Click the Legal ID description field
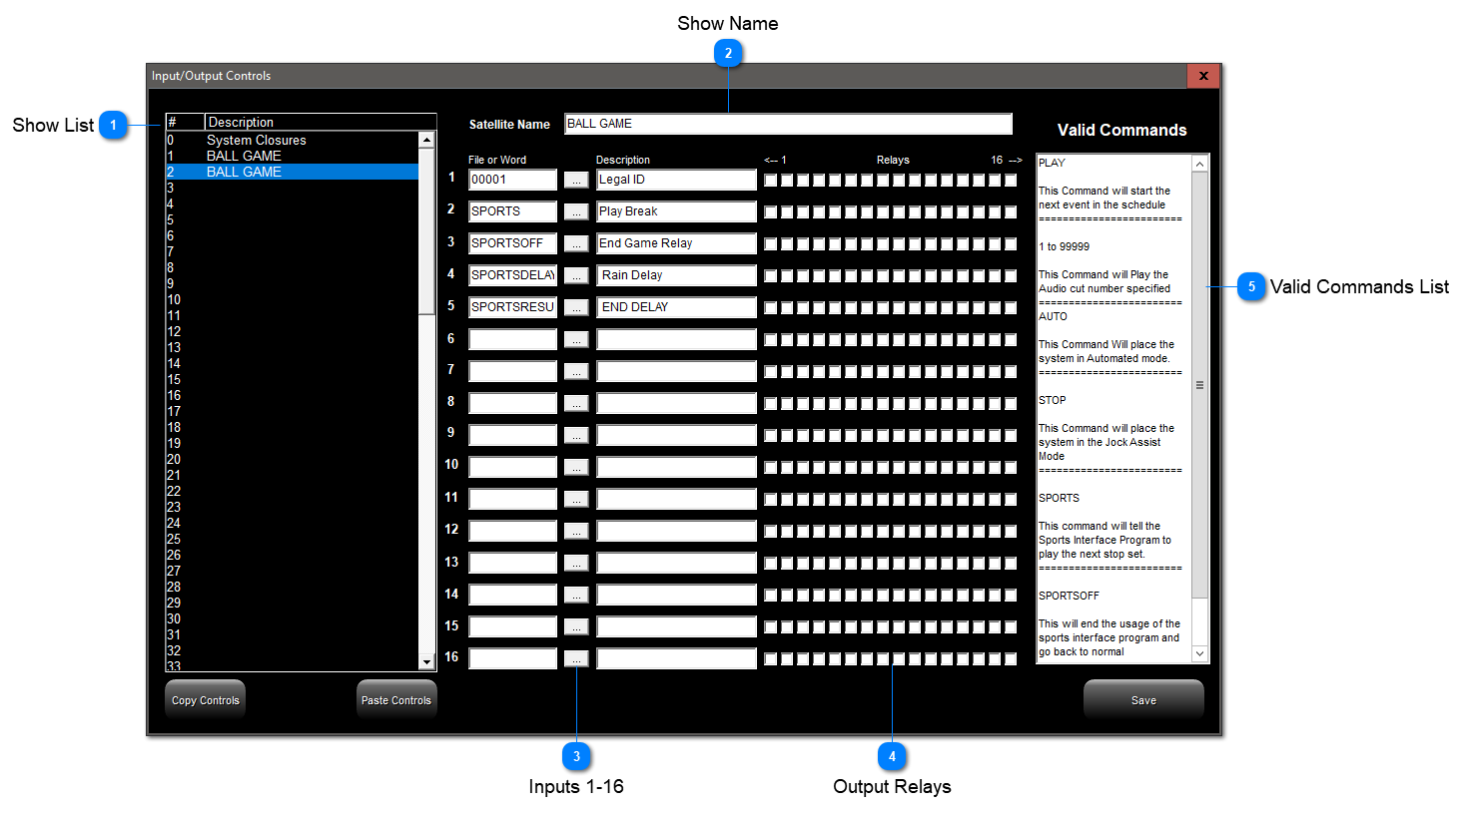This screenshot has height=813, width=1465. pyautogui.click(x=676, y=180)
